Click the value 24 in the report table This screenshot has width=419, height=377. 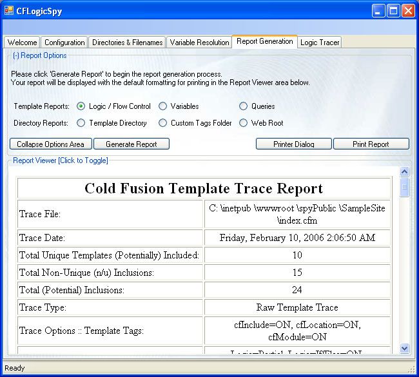(297, 289)
